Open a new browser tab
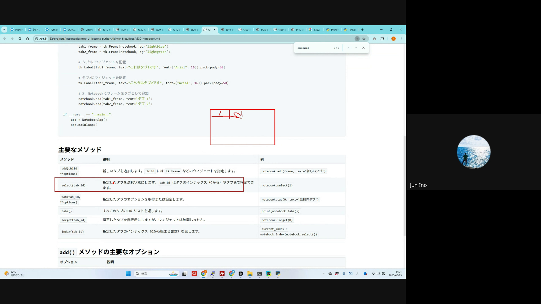The height and width of the screenshot is (304, 541). [x=362, y=30]
